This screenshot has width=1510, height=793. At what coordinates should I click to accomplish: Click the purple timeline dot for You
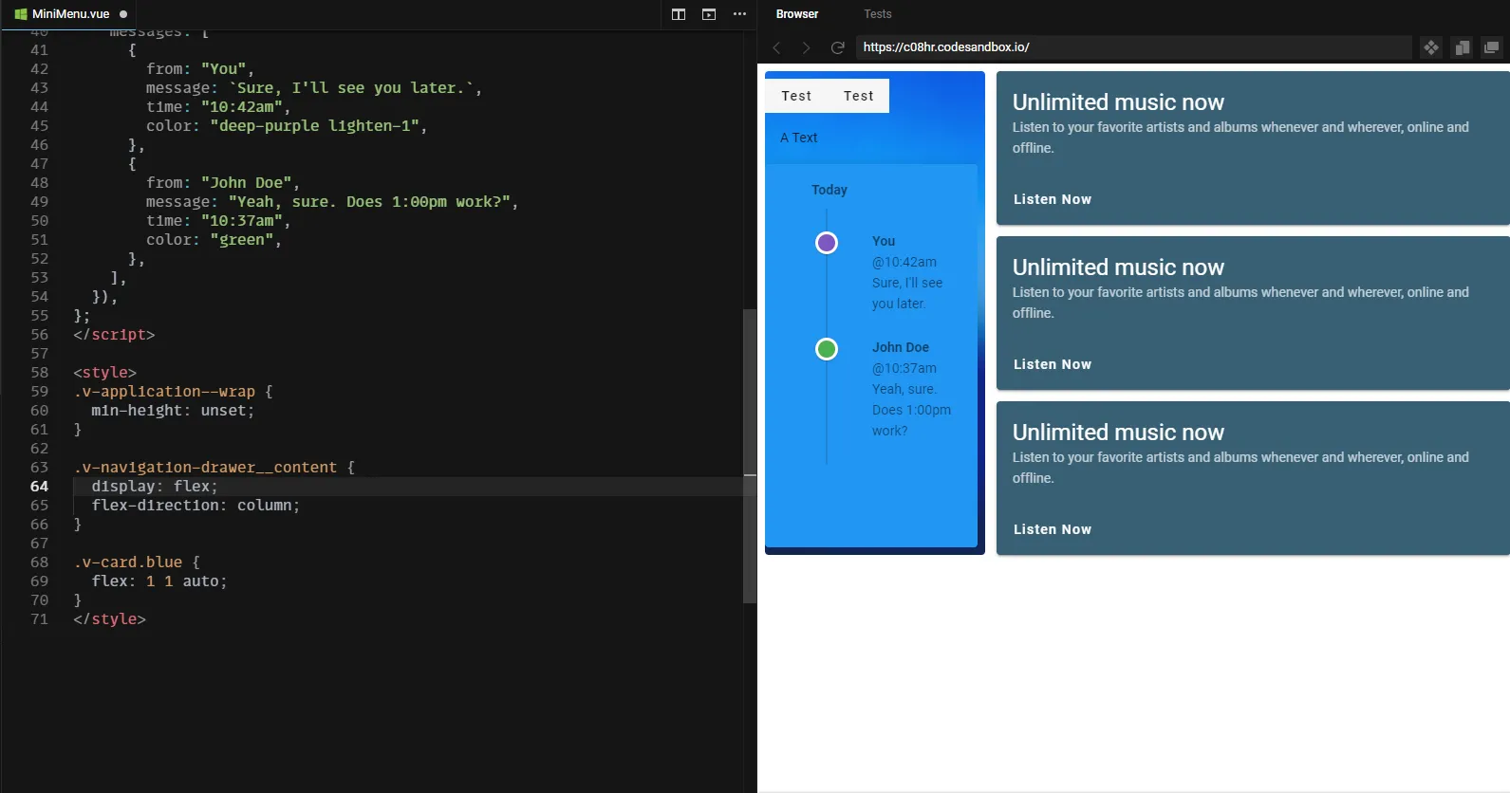827,243
